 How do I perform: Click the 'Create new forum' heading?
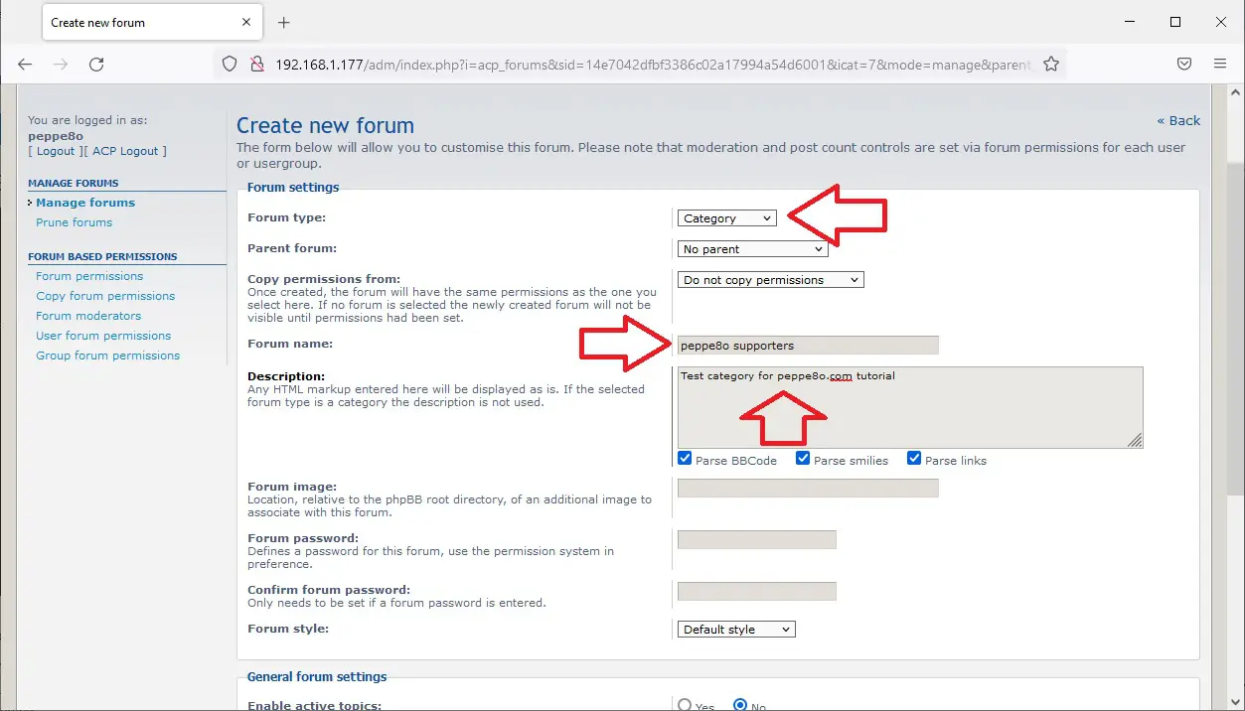pyautogui.click(x=325, y=126)
